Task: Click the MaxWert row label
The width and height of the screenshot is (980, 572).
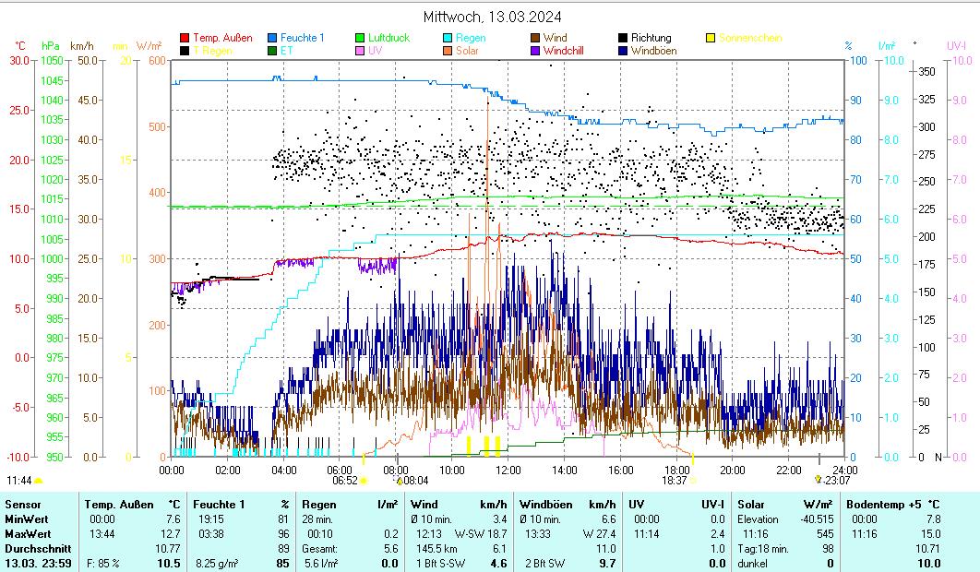Action: click(27, 534)
